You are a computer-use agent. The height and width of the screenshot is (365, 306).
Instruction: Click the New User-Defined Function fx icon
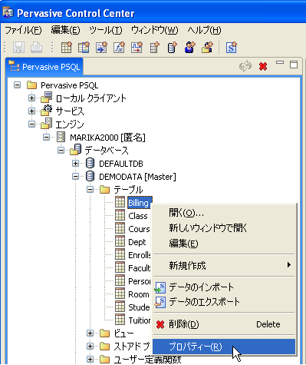click(x=119, y=48)
